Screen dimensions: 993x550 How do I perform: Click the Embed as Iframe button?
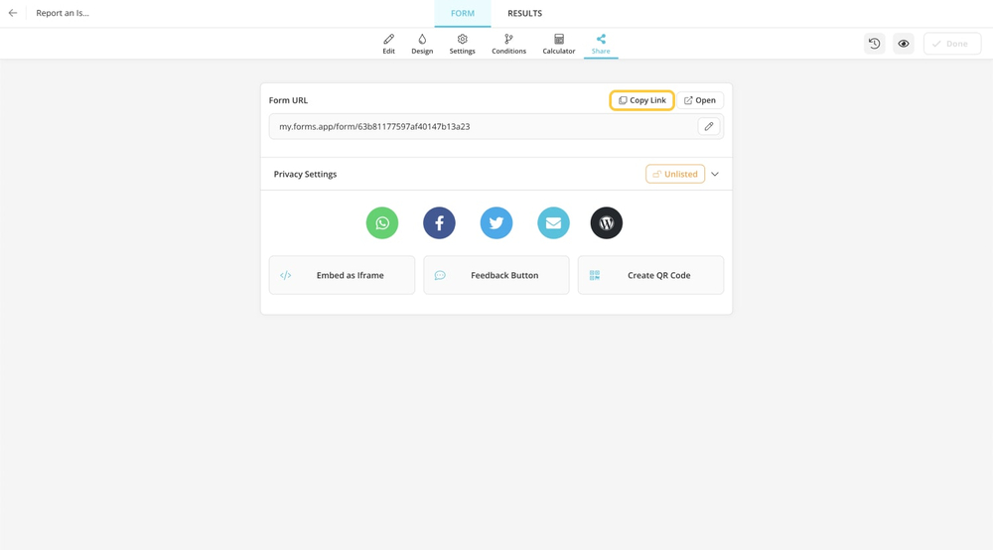(x=342, y=275)
